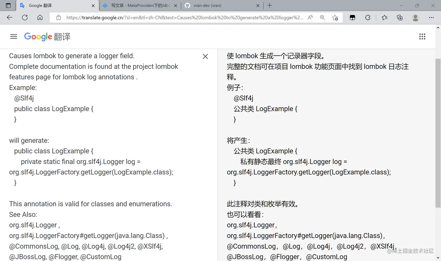Screen dimensions: 441x261
Task: Click source text '@JBossLog, @Flogger, @CustomLog'
Action: tap(65, 257)
